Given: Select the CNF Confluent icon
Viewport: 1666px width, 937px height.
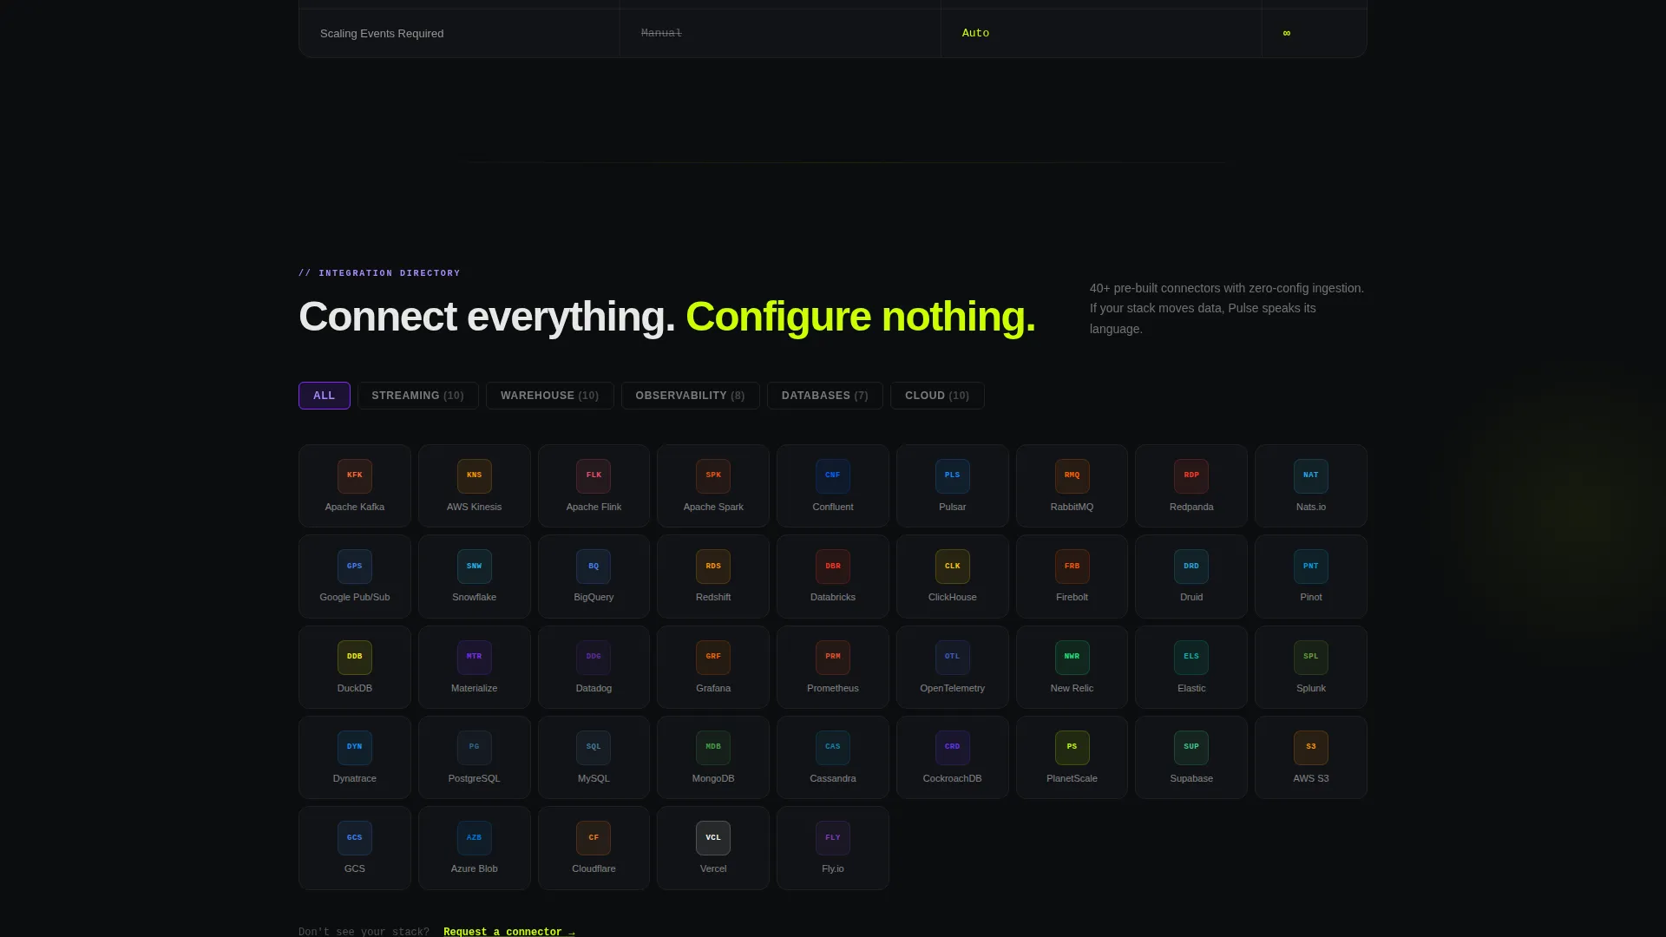Looking at the screenshot, I should 833,475.
